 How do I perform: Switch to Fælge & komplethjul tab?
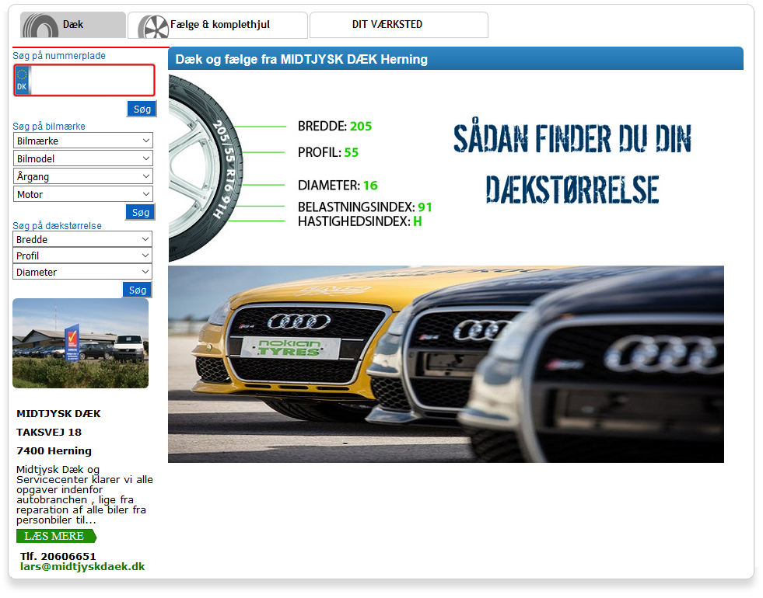coord(218,25)
